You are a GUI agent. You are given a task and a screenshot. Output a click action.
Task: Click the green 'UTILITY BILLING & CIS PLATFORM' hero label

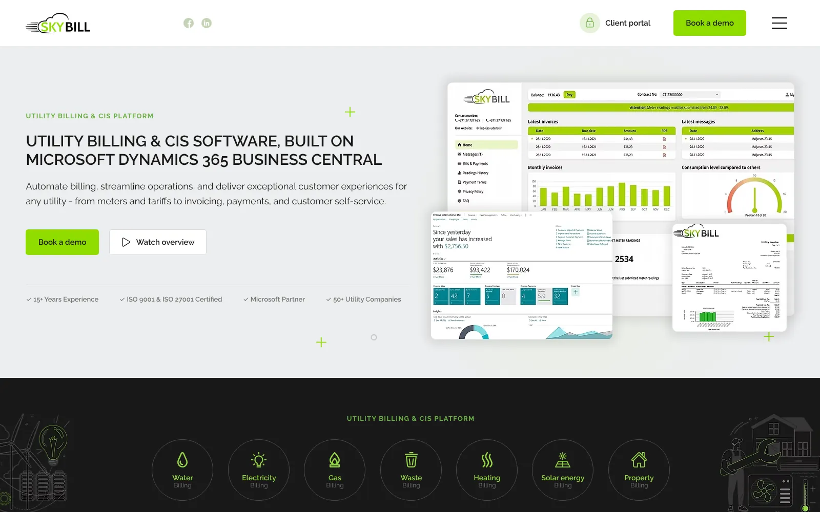tap(90, 116)
